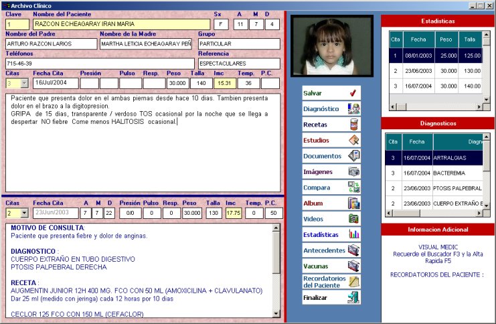This screenshot has width=496, height=324.
Task: Click the Documentos button label
Action: 322,156
